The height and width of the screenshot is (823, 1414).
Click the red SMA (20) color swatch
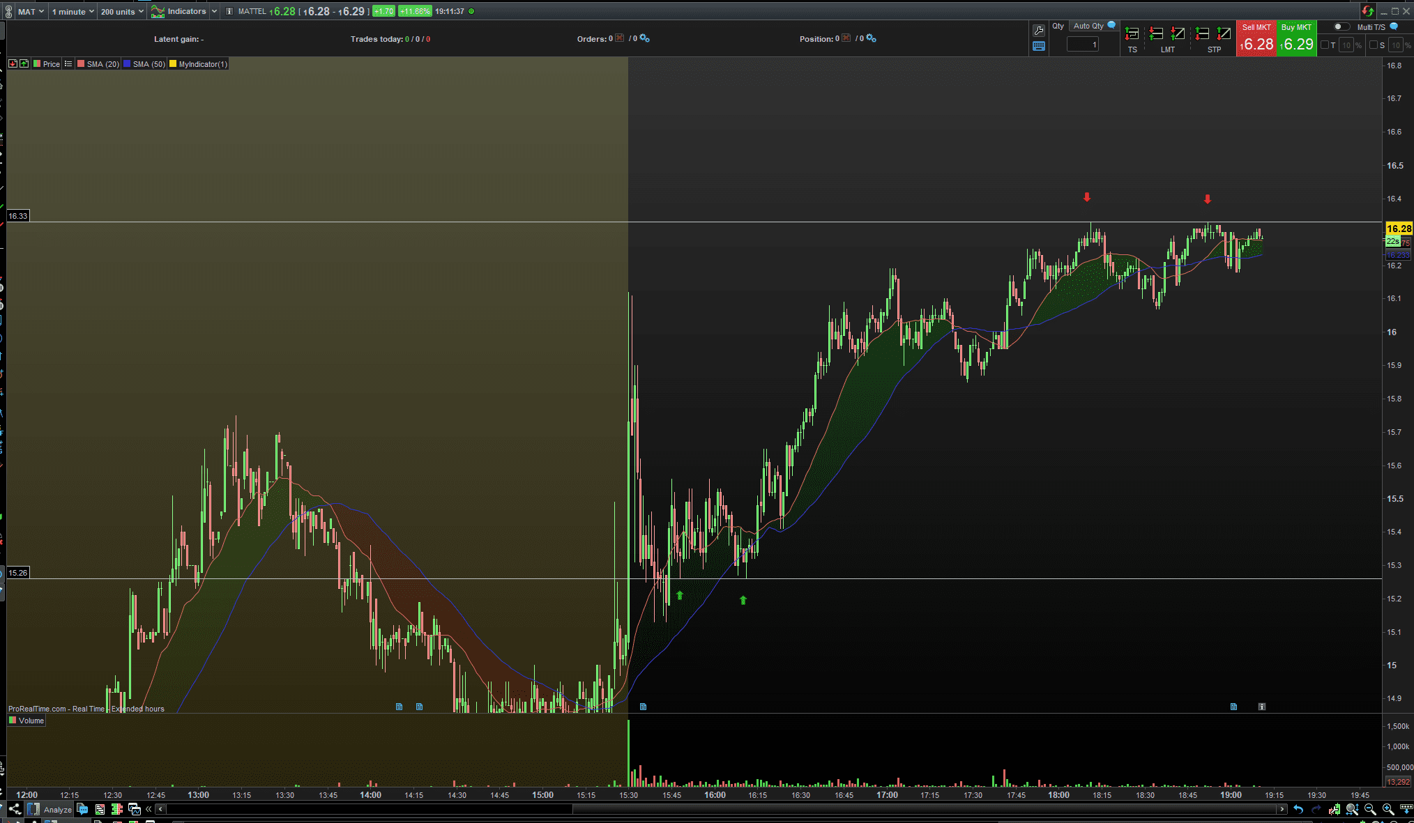pos(81,64)
